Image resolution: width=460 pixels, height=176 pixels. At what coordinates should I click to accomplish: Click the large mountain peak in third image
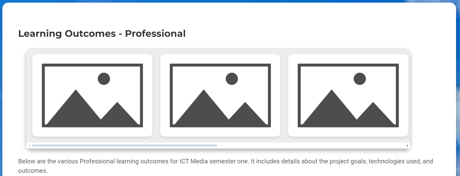click(332, 105)
